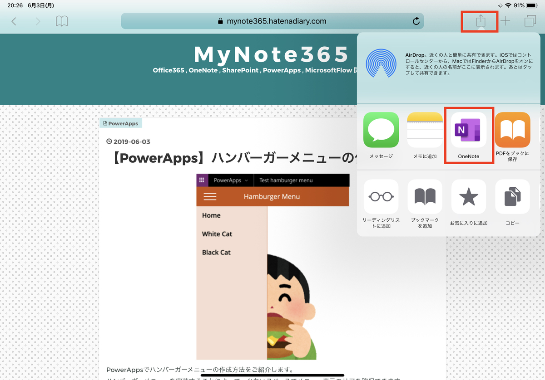Click the blog subtitle Office365, OneNote text
Screen dimensions: 545x380
click(254, 70)
